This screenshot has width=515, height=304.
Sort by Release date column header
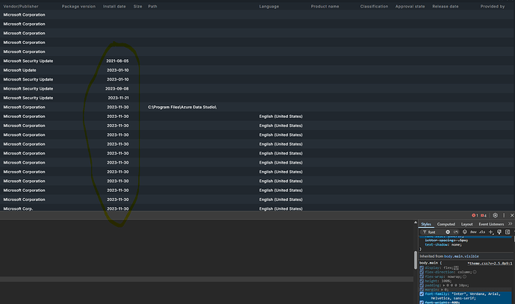446,6
